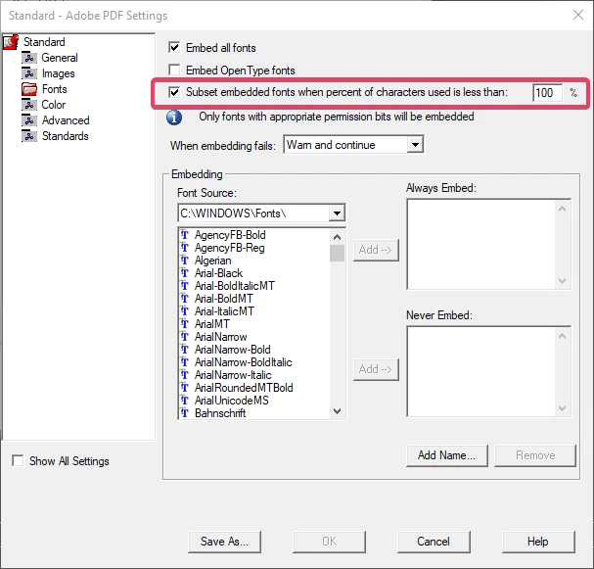Click the font list scroll down arrow
The height and width of the screenshot is (569, 594).
[337, 411]
